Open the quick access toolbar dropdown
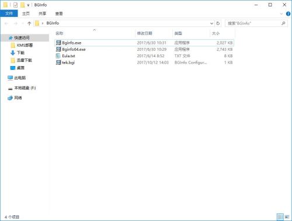The width and height of the screenshot is (292, 221). coord(28,5)
